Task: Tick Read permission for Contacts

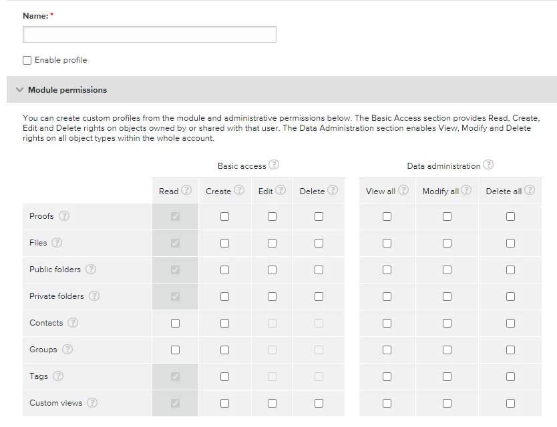Action: point(175,323)
